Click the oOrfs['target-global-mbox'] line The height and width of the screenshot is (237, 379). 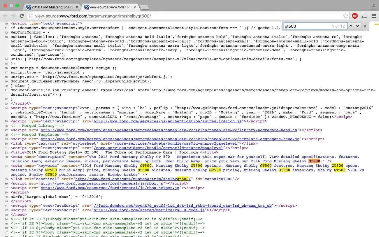[x=57, y=197]
